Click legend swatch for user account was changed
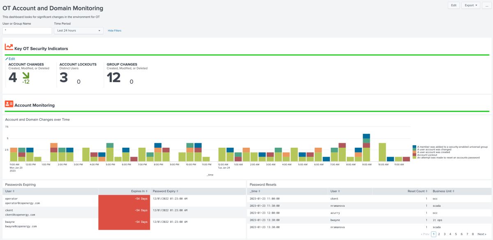 tap(415, 149)
